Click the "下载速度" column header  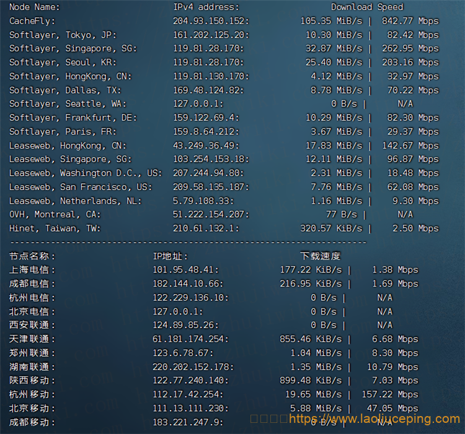tap(321, 256)
